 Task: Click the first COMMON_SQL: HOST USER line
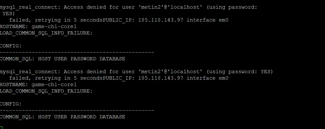click(x=62, y=59)
